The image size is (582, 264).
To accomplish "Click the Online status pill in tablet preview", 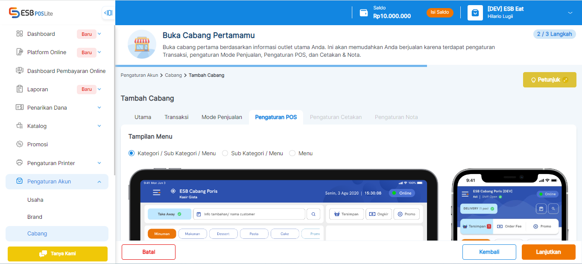I will point(401,193).
